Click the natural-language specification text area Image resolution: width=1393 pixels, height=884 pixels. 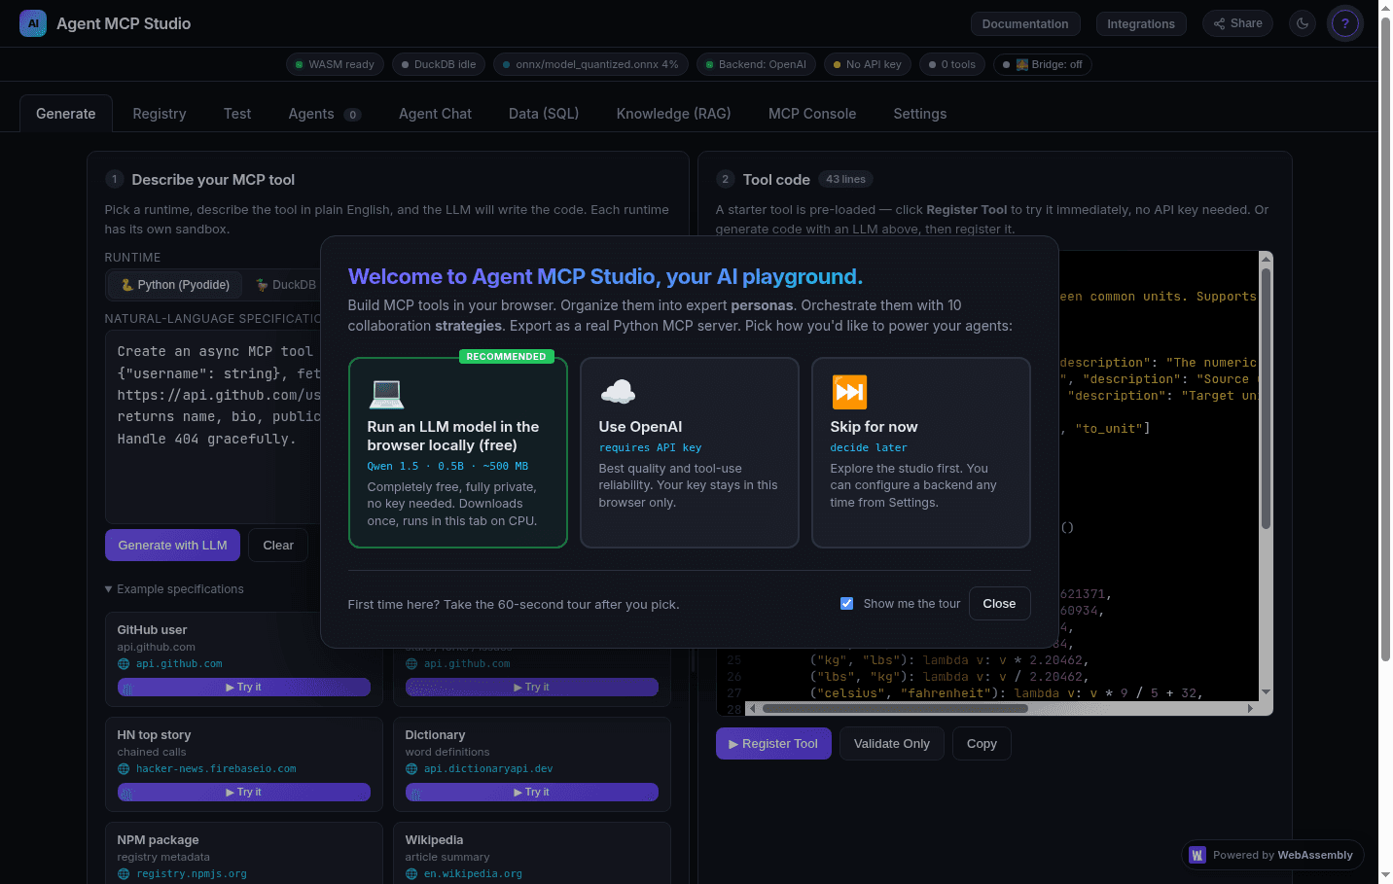point(214,426)
